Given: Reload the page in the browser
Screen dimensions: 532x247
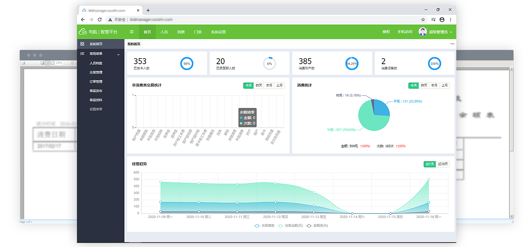Looking at the screenshot, I should point(99,19).
